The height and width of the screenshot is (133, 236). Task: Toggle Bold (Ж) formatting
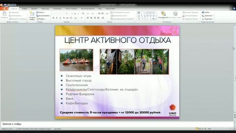pos(53,18)
